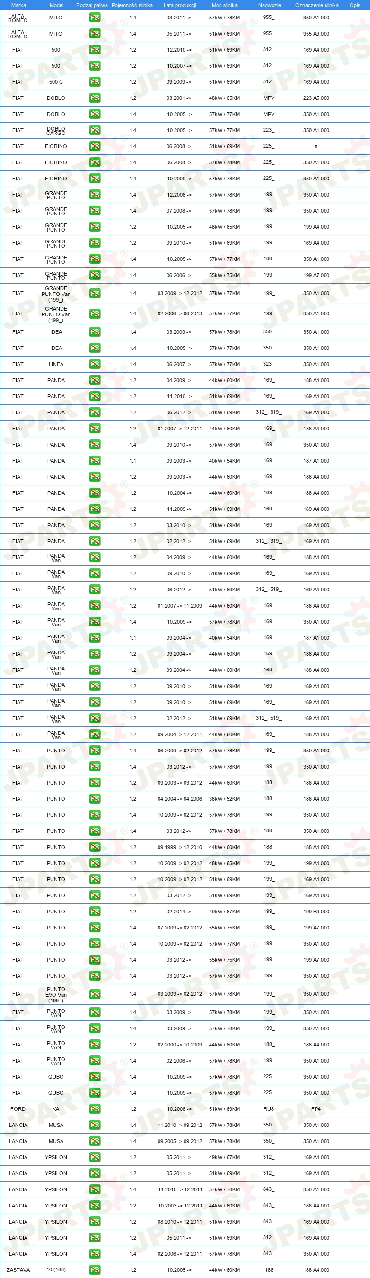Click the Nadwozie column header
This screenshot has height=1278, width=370.
[x=269, y=6]
